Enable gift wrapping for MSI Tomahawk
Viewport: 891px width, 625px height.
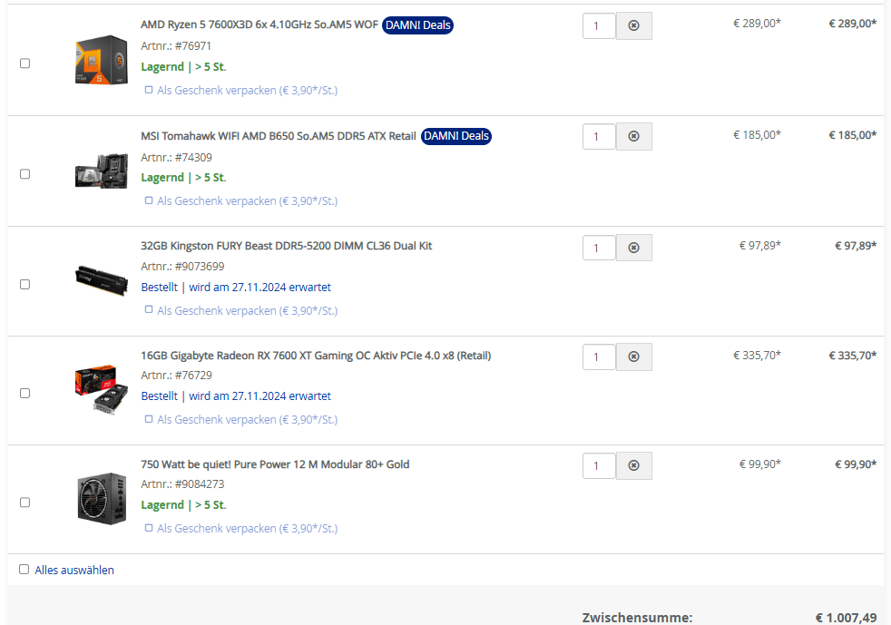pyautogui.click(x=148, y=200)
